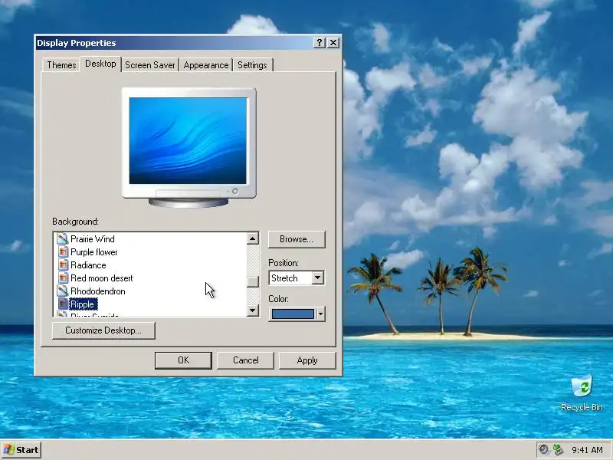The width and height of the screenshot is (613, 460).
Task: Click the question mark help button
Action: pos(320,43)
